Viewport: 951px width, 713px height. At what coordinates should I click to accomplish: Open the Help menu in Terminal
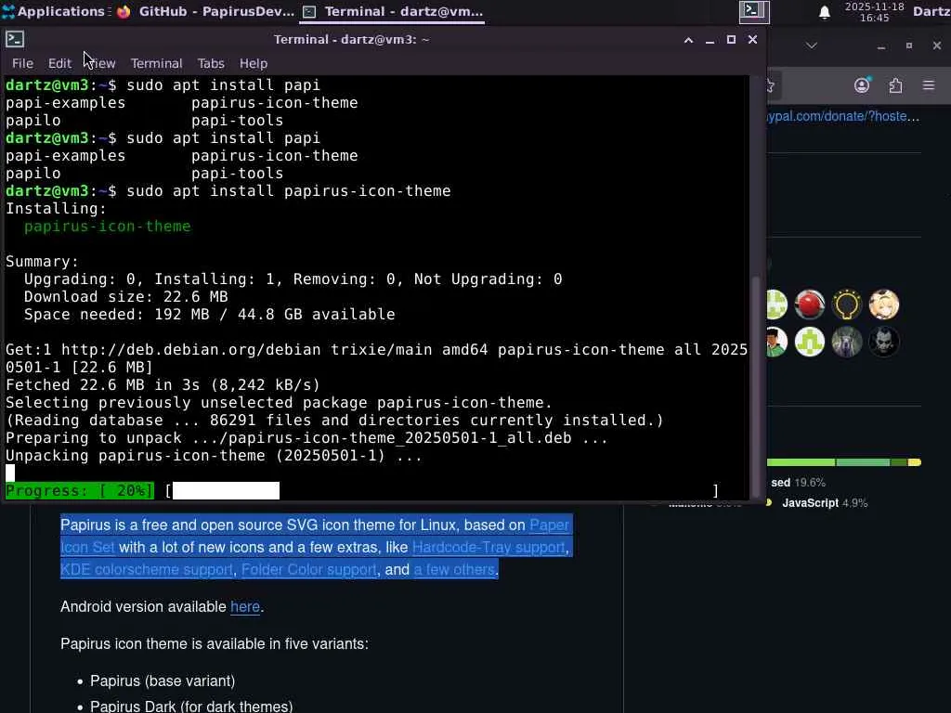253,63
